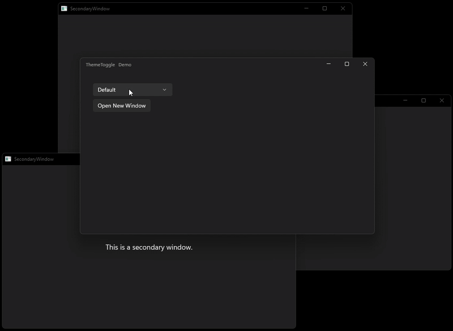Click the SecondaryWindow title text in the lower-left window

pyautogui.click(x=35, y=158)
